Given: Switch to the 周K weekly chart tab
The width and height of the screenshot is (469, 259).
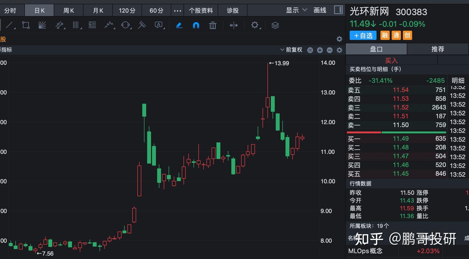Looking at the screenshot, I should pyautogui.click(x=68, y=10).
